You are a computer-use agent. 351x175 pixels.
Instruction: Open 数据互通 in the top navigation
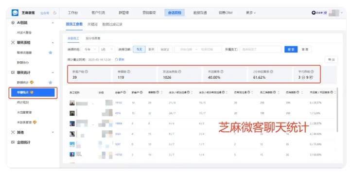[200, 13]
